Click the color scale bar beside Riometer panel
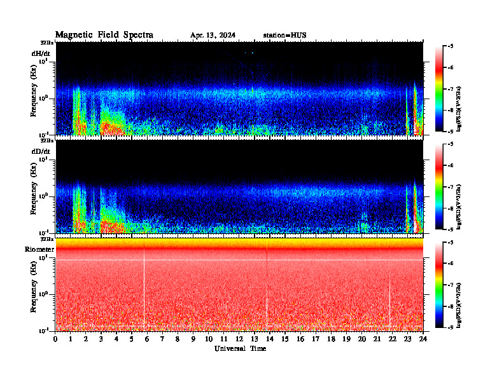The height and width of the screenshot is (389, 504). pyautogui.click(x=438, y=285)
